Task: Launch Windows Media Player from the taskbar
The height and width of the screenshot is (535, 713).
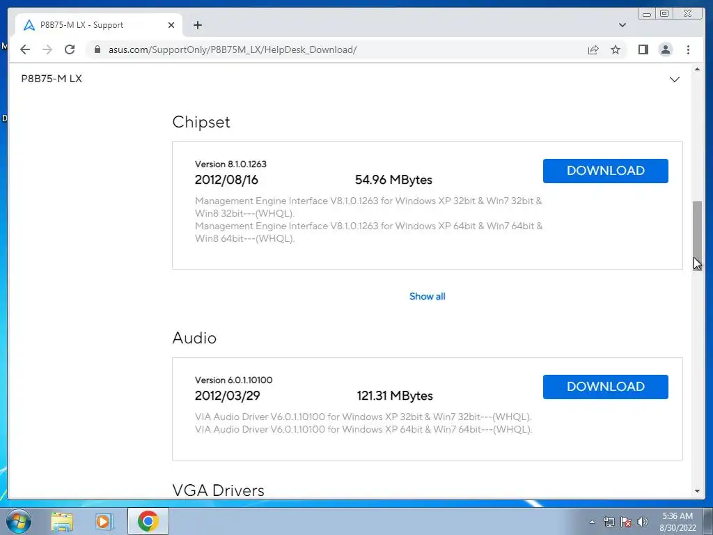Action: [104, 521]
